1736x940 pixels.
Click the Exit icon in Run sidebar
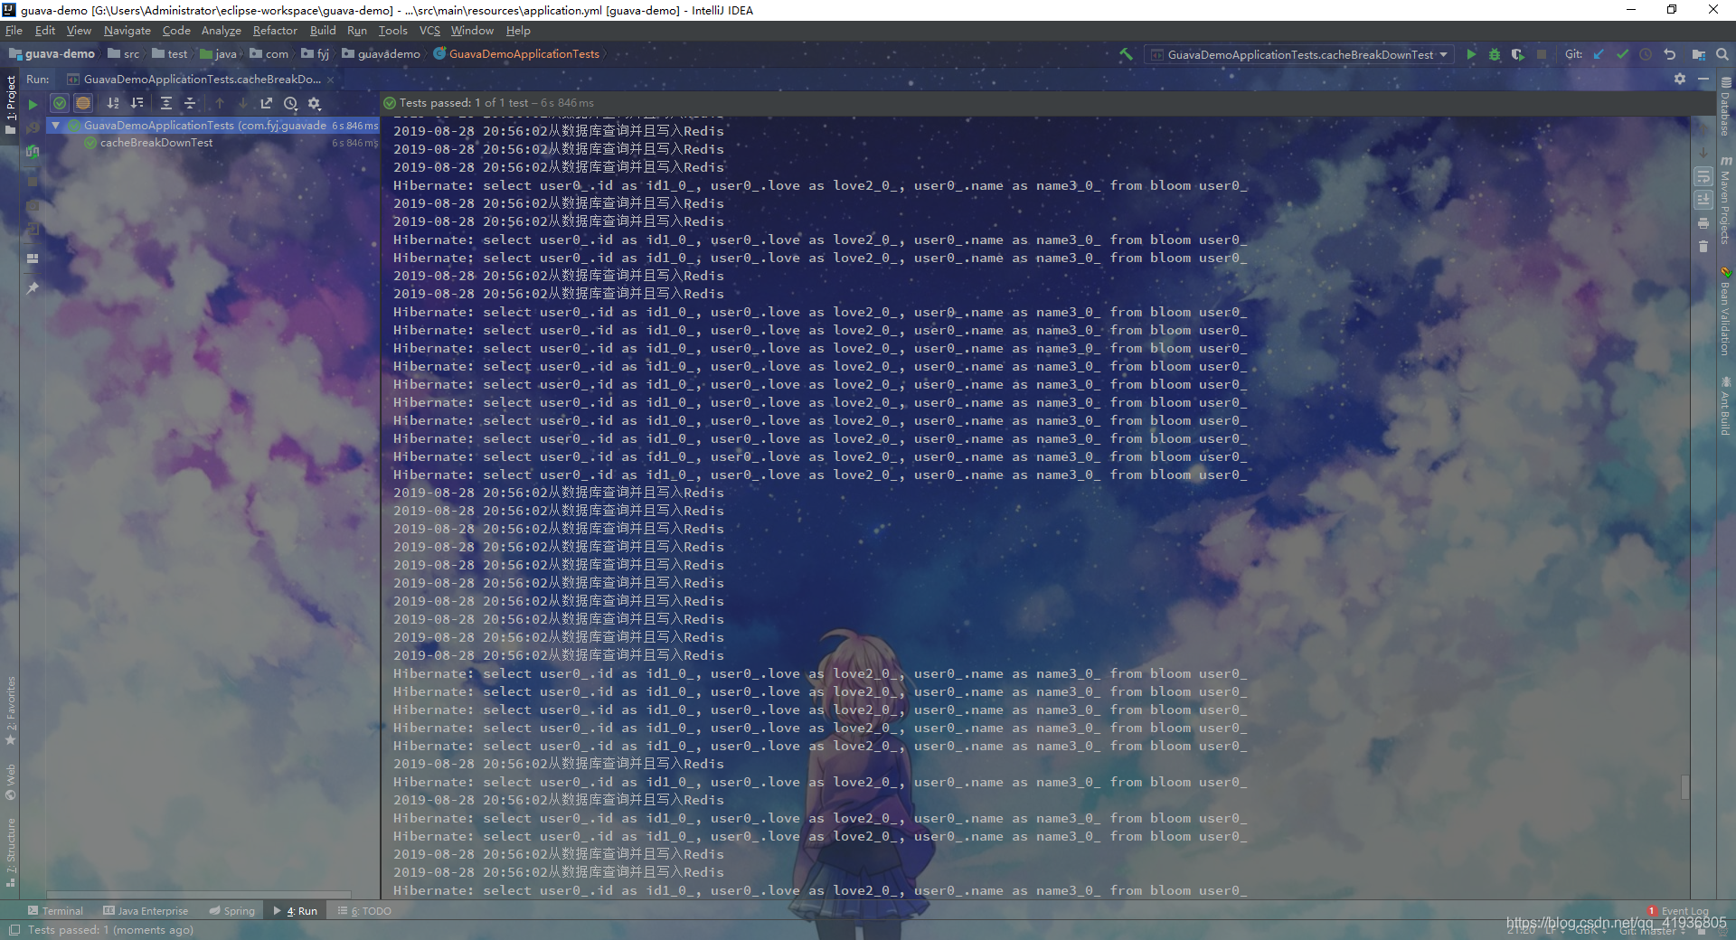tap(33, 230)
